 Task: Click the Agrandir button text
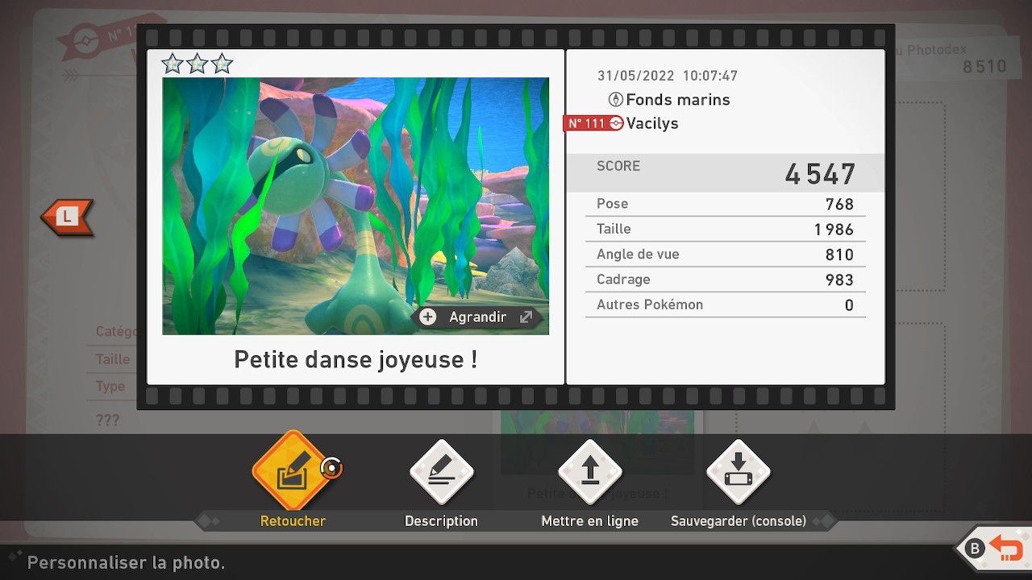coord(477,317)
